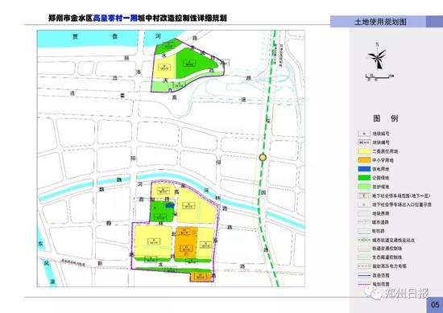The image size is (443, 313).
Task: Click the 城市道路 legend symbol
Action: coord(364,222)
